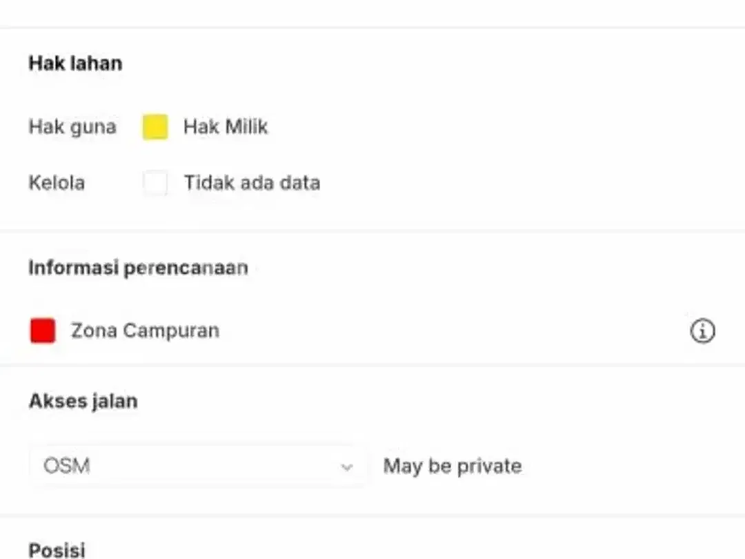This screenshot has height=559, width=745.
Task: Click the circled i information symbol
Action: pos(702,331)
